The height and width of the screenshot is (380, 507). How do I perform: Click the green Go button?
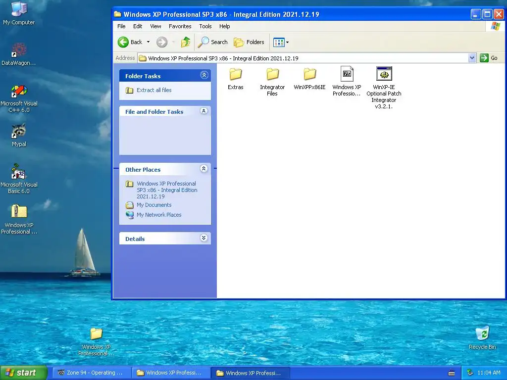[489, 58]
